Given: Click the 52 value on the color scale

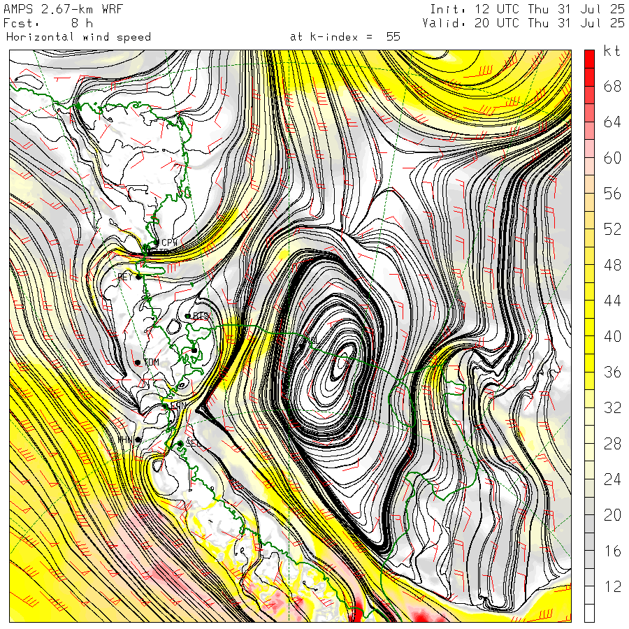Looking at the screenshot, I should (612, 229).
